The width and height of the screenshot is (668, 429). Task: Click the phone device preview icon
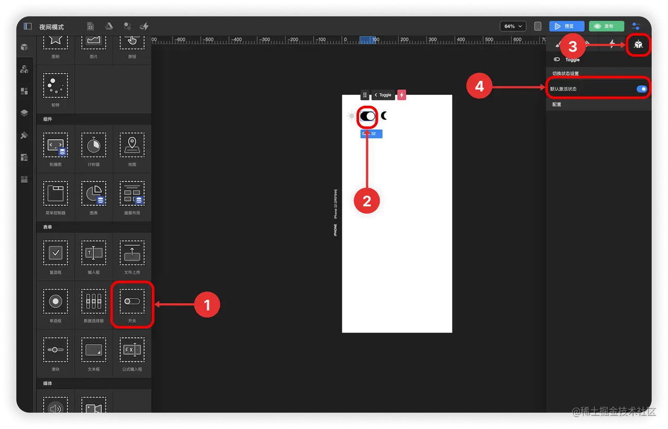point(538,26)
